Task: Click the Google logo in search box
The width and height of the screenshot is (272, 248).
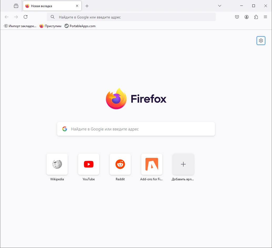Action: click(65, 129)
